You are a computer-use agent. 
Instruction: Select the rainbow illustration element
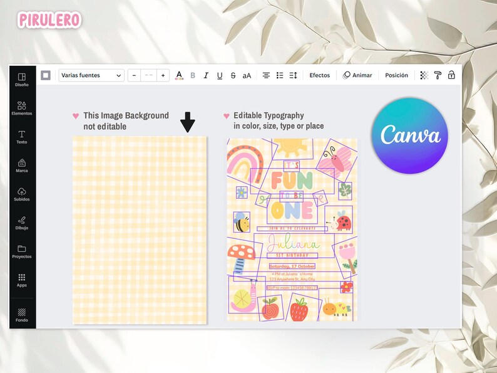pos(245,164)
